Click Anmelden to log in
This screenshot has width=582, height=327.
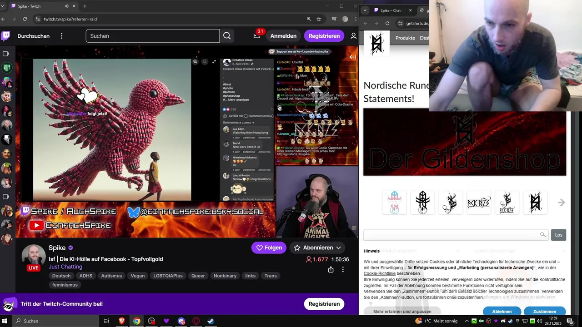[x=283, y=36]
